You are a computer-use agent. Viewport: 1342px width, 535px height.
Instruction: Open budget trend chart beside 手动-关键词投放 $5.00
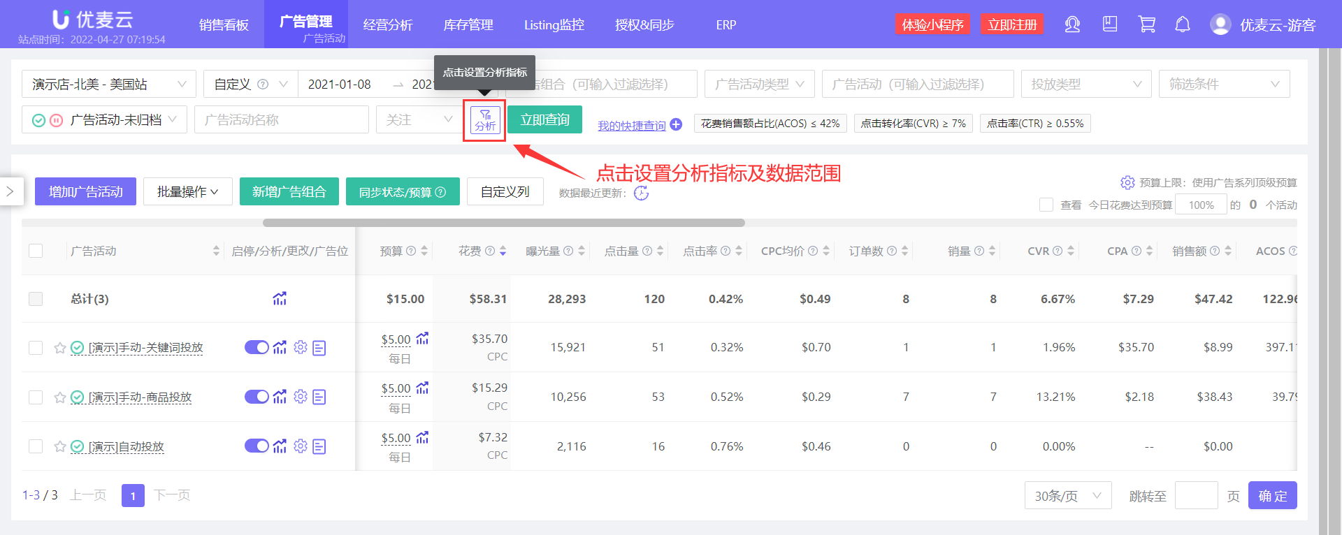422,339
